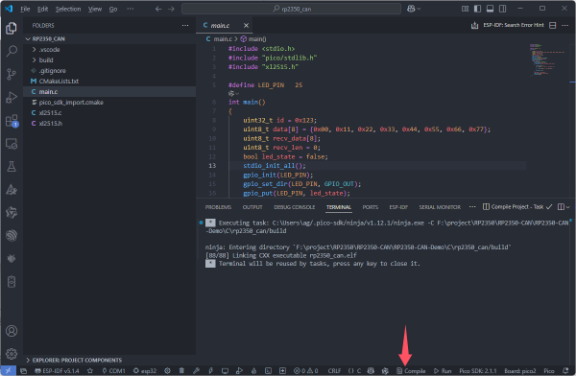
Task: Click the star icon in status bar
Action: [x=90, y=371]
